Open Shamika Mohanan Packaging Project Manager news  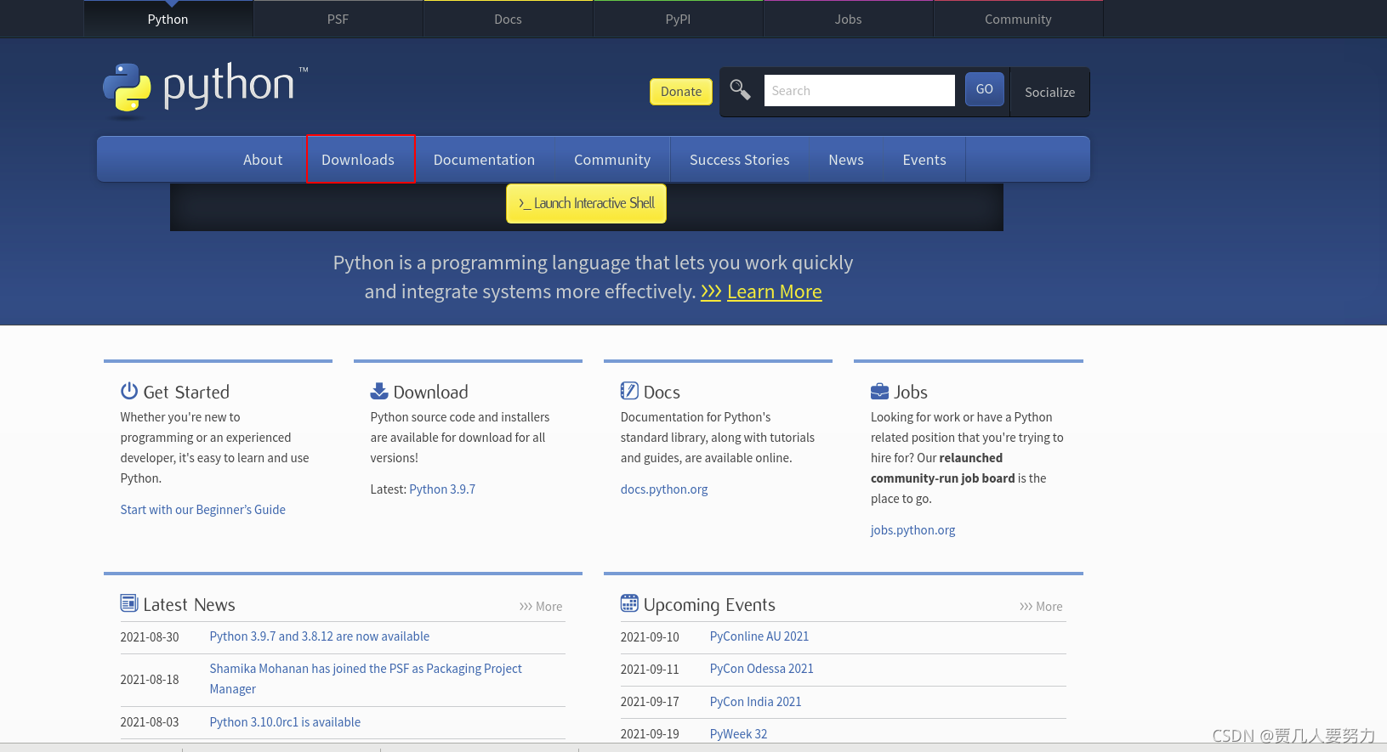pyautogui.click(x=366, y=679)
